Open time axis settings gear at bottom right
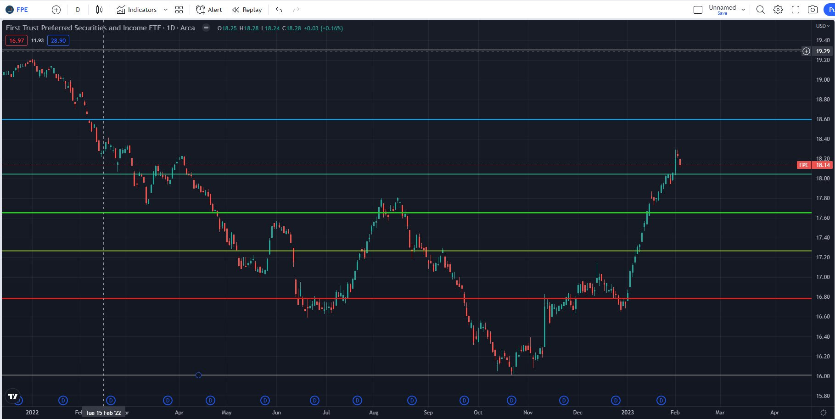 [x=823, y=413]
